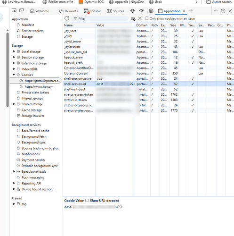This screenshot has width=234, height=236.
Task: Open Background fetch item
Action: tap(34, 136)
